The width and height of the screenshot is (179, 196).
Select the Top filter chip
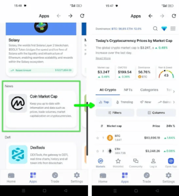tap(104, 102)
